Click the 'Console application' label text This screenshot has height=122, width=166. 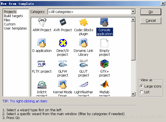pos(105,32)
